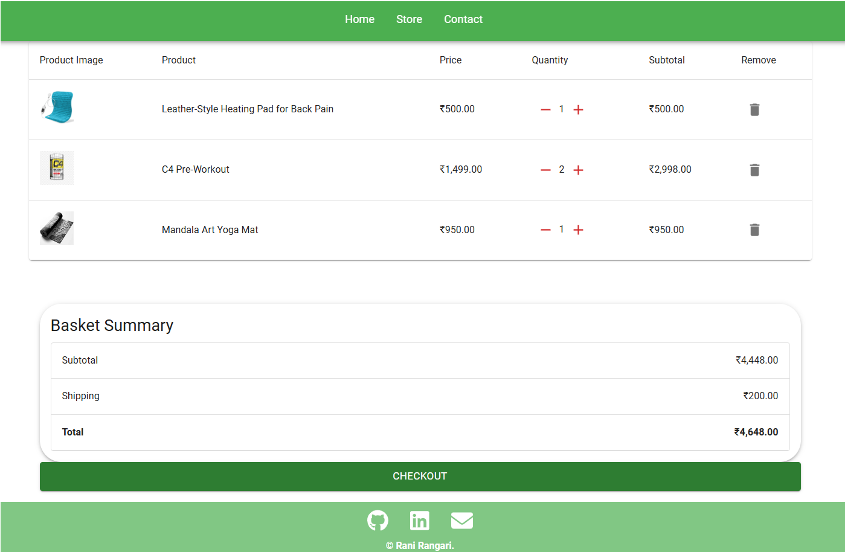Click the Mandala Art Yoga Mat product name
The image size is (845, 552).
[x=210, y=229]
